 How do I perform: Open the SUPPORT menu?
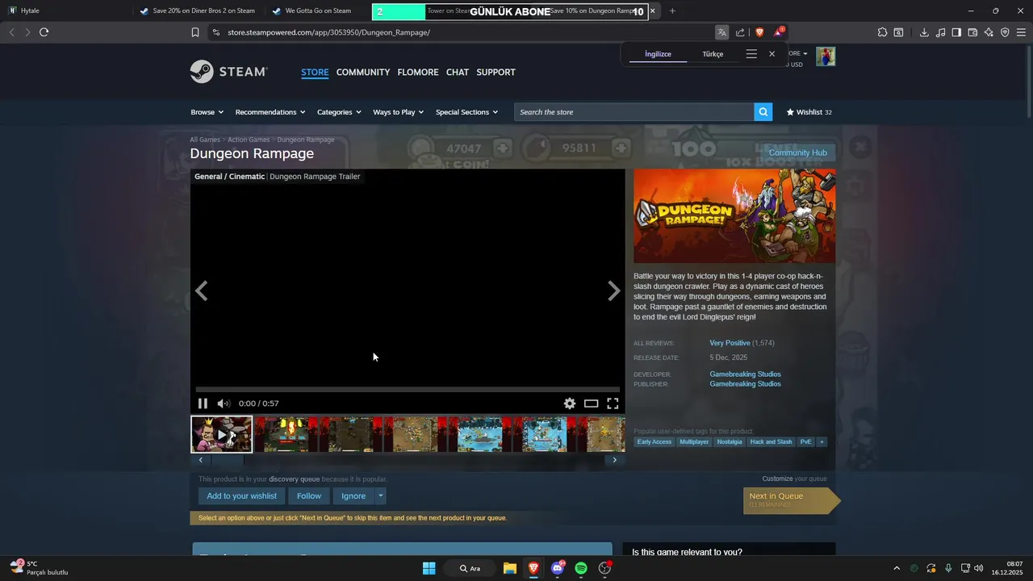496,73
